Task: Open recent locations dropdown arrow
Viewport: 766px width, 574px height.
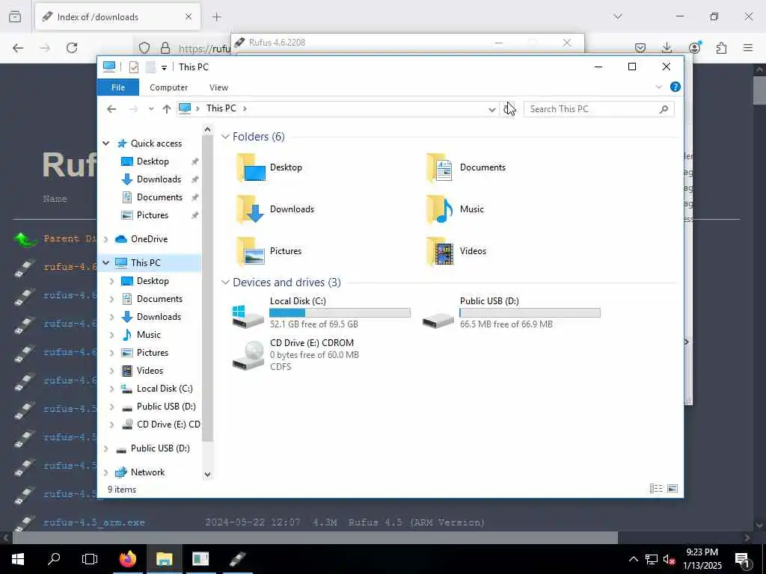Action: (x=151, y=109)
